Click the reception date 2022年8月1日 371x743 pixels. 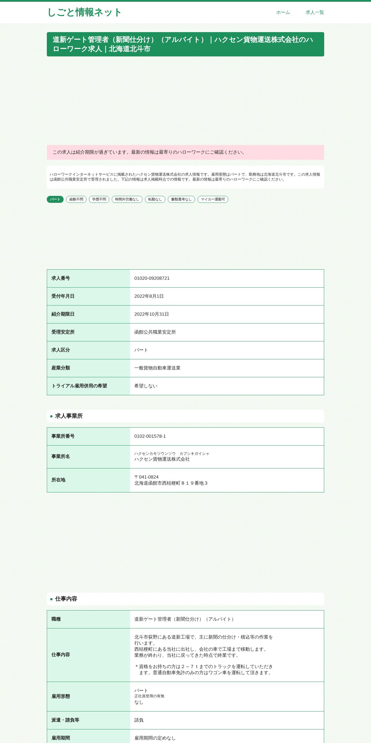click(149, 296)
